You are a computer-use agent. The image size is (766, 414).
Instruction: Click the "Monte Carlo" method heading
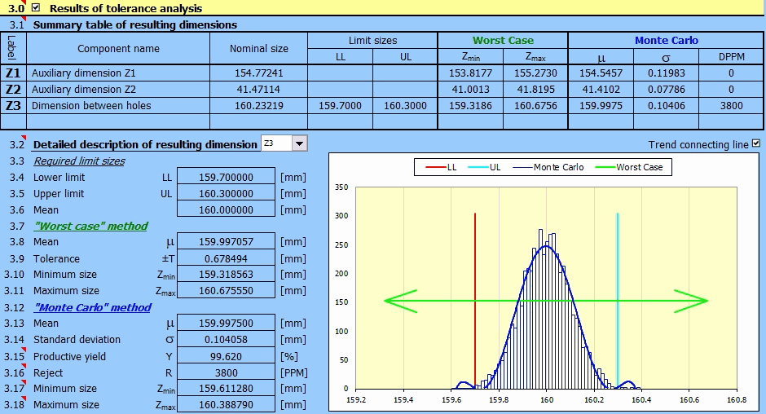(x=92, y=307)
